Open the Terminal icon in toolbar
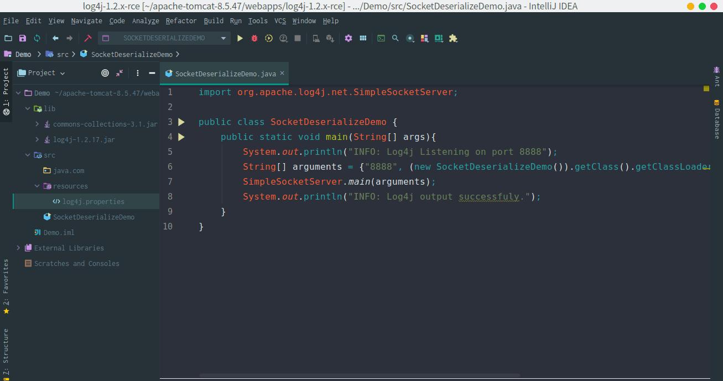 coord(381,38)
